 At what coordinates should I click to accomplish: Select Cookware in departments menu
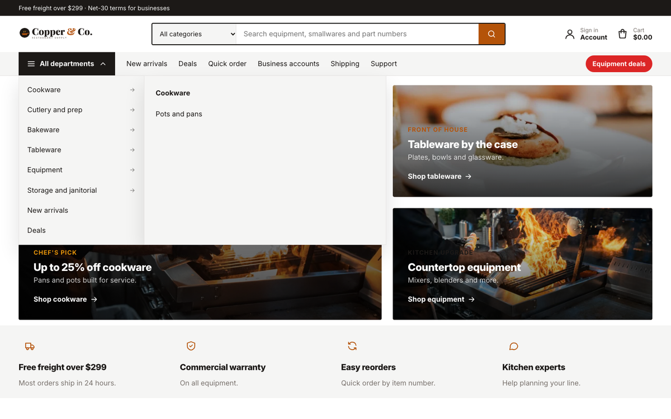coord(82,90)
